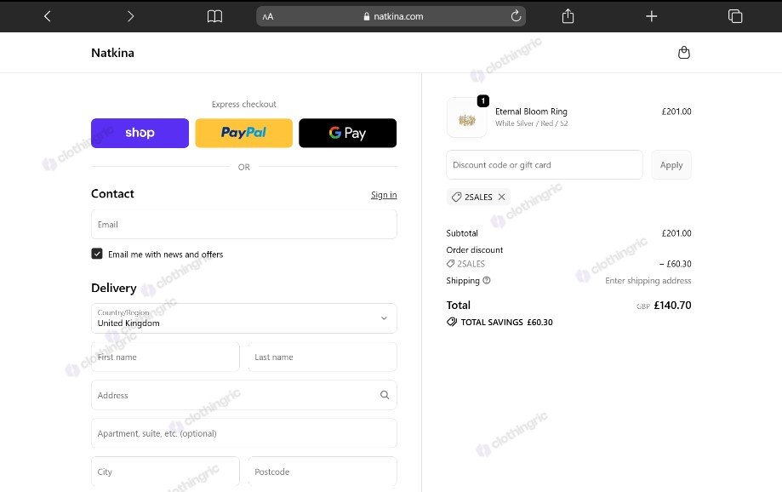Focus the Address field
782x492 pixels.
tap(244, 395)
